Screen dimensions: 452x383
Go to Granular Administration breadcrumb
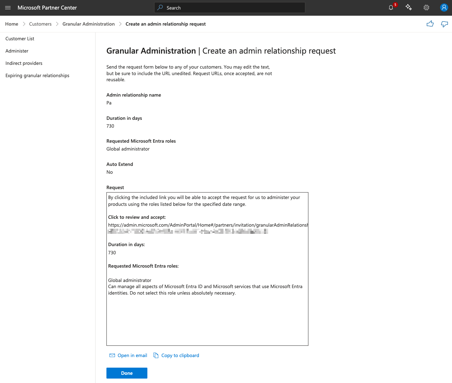coord(88,24)
